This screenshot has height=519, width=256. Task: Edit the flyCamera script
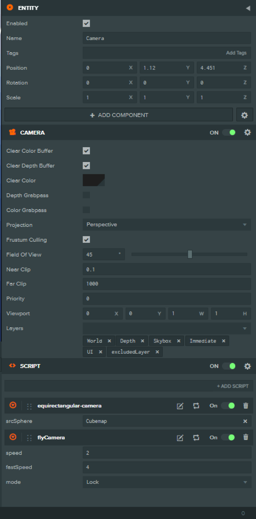pos(180,438)
